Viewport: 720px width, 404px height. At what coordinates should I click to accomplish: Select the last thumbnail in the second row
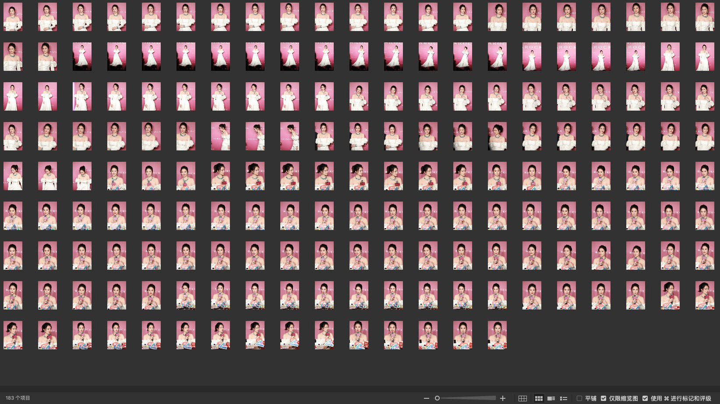(705, 56)
